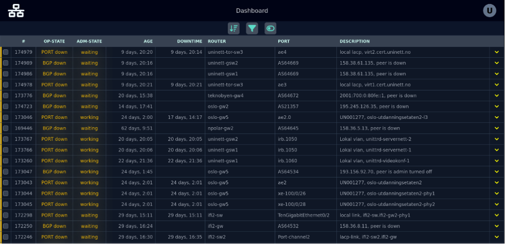Expand the row for incident 169446

click(497, 128)
